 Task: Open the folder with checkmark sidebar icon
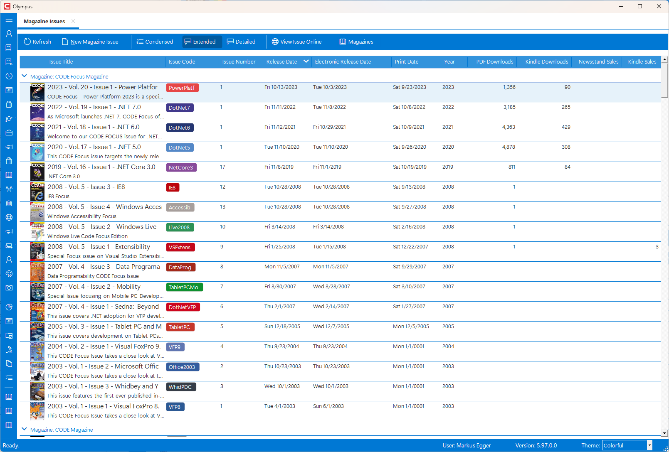(x=9, y=335)
